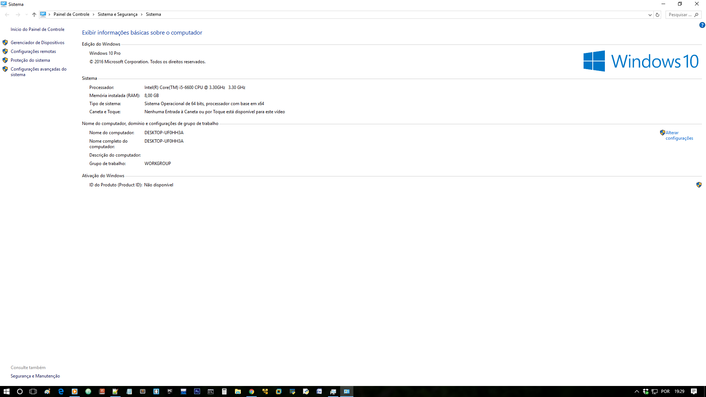Image resolution: width=706 pixels, height=397 pixels.
Task: Click the computer icon in address bar
Action: click(x=43, y=14)
